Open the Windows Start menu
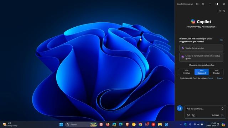 [x=61, y=124]
